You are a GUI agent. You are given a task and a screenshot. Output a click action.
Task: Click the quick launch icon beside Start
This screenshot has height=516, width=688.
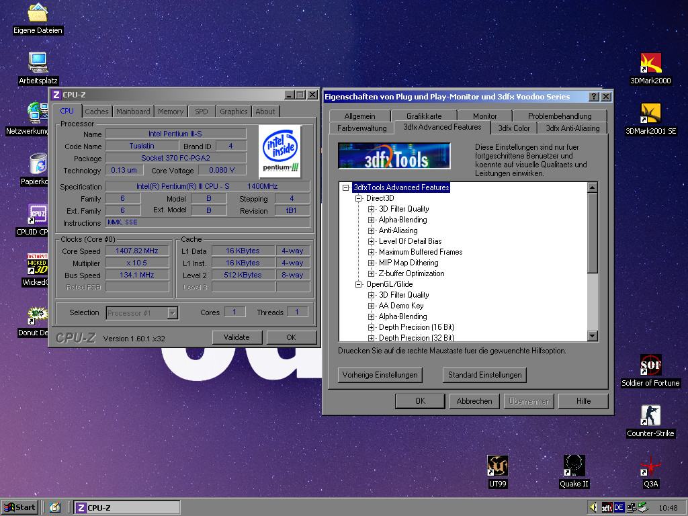[x=55, y=508]
